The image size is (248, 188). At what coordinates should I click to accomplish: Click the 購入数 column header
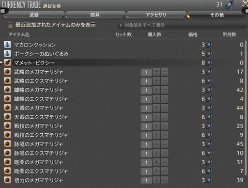click(x=154, y=35)
